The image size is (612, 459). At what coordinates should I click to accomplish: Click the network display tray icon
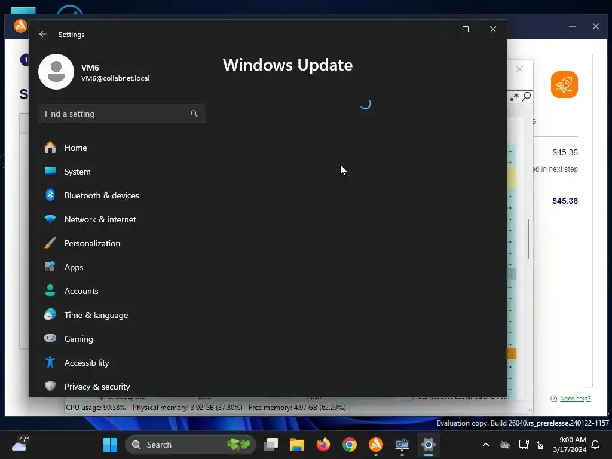pyautogui.click(x=524, y=445)
